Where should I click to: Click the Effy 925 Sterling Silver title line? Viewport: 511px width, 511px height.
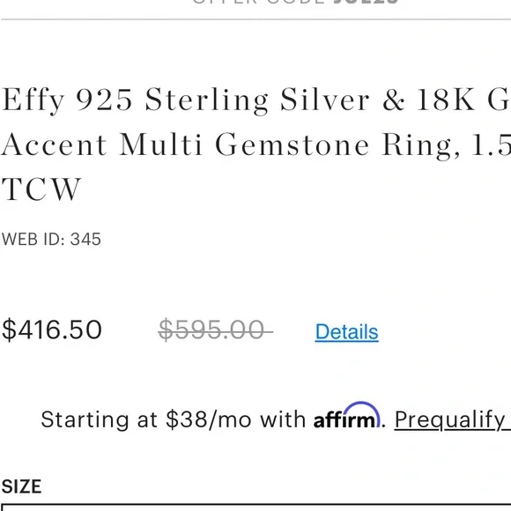click(255, 100)
